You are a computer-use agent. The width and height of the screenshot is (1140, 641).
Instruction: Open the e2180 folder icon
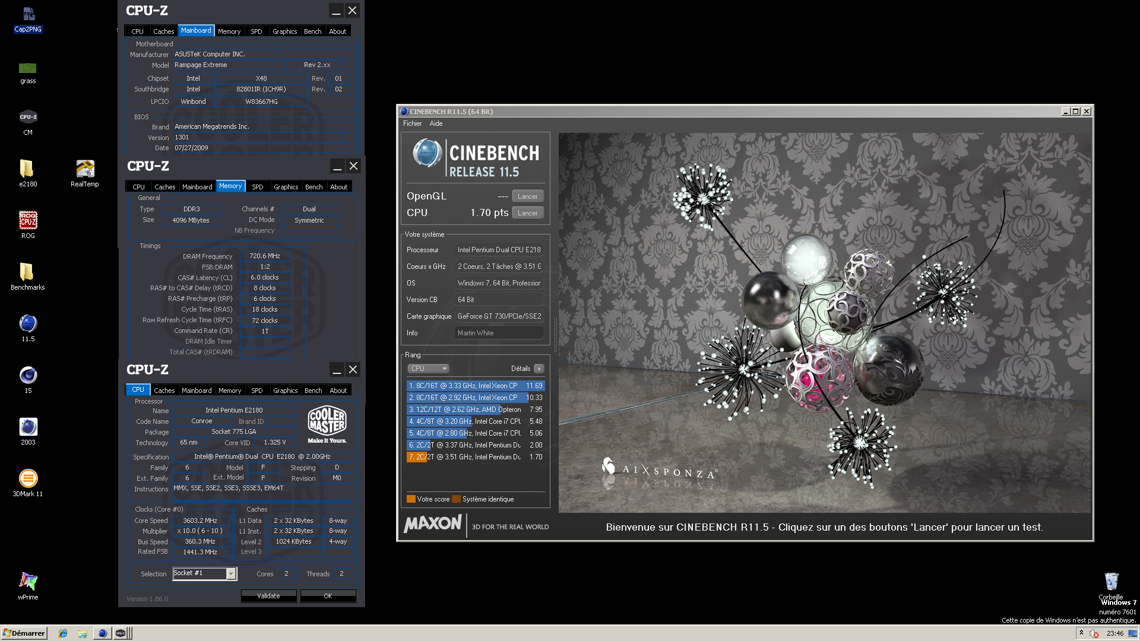coord(28,173)
